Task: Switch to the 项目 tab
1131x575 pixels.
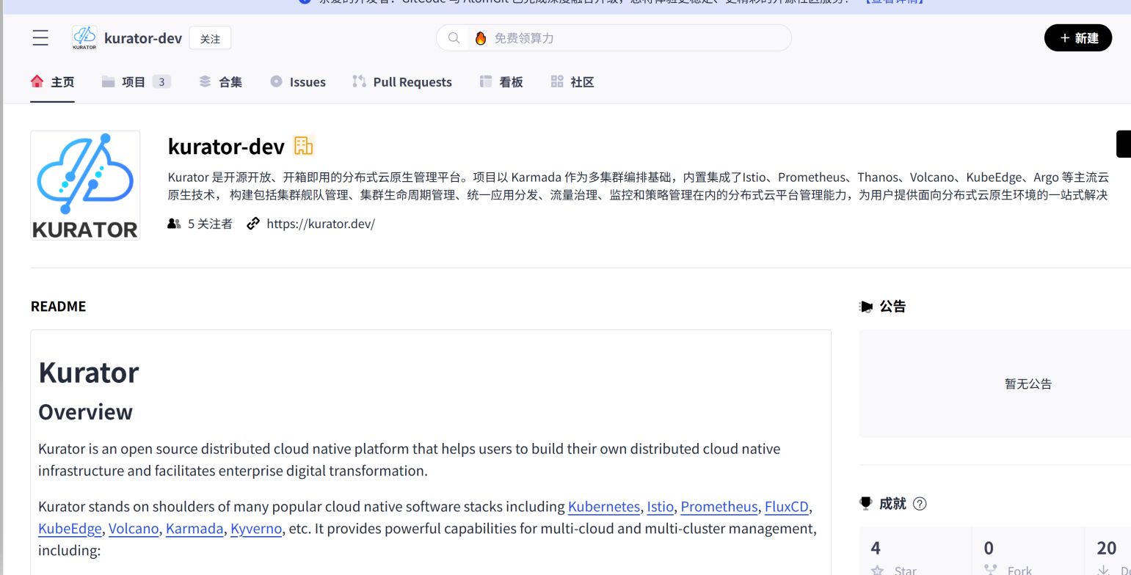Action: (136, 82)
